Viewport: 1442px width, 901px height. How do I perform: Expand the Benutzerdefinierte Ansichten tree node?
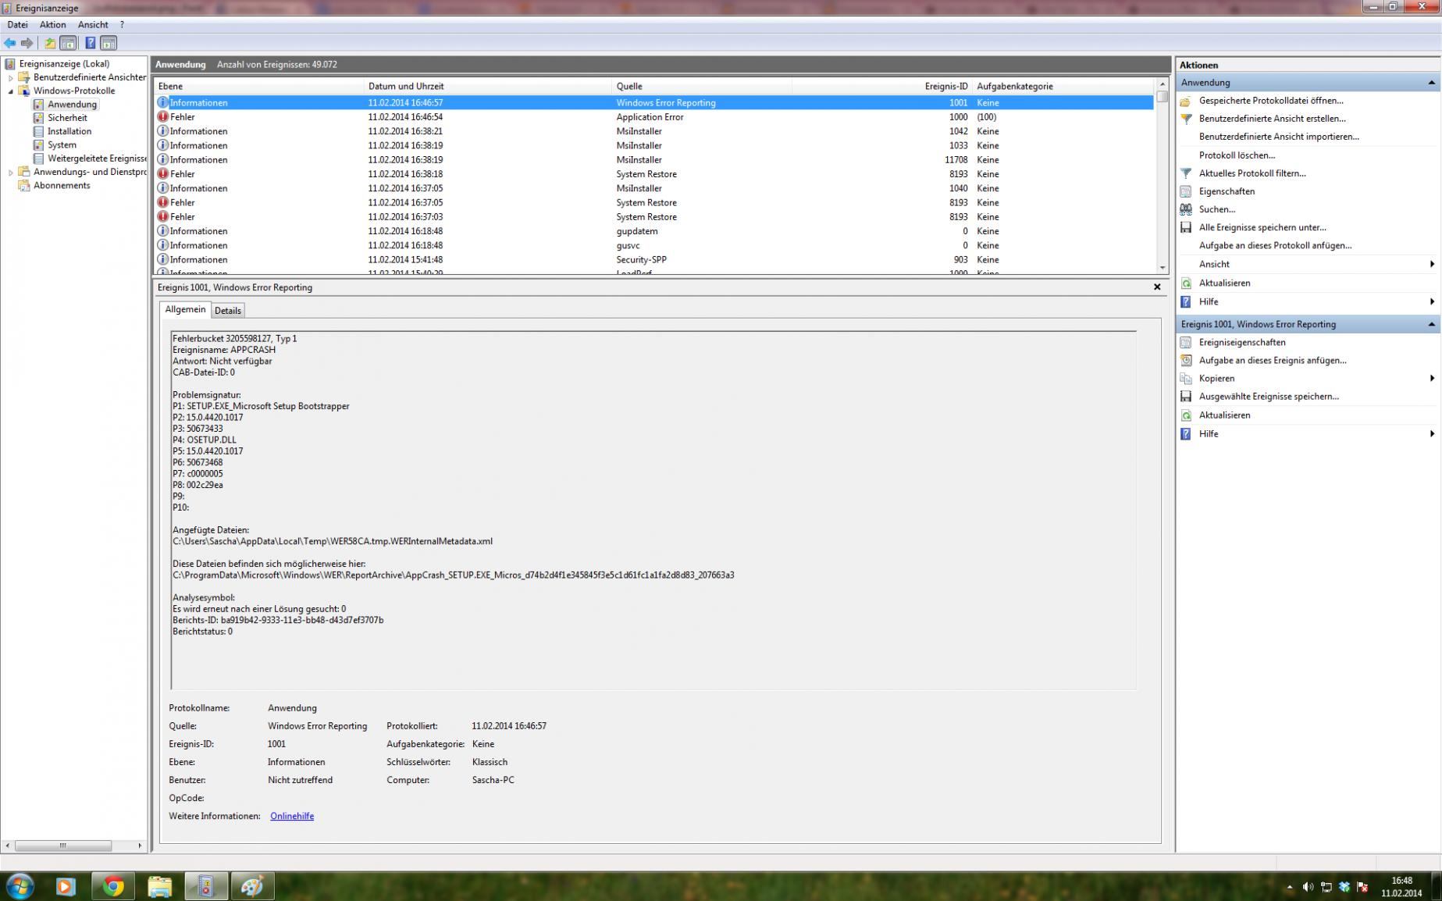(x=11, y=77)
